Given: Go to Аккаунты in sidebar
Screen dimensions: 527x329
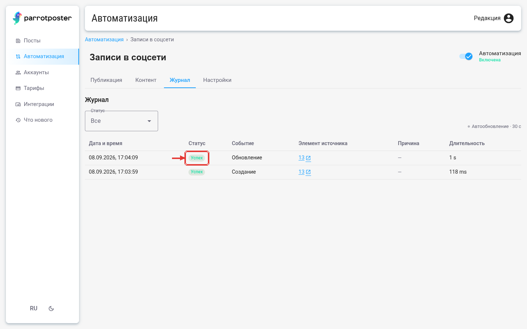Looking at the screenshot, I should click(42, 72).
